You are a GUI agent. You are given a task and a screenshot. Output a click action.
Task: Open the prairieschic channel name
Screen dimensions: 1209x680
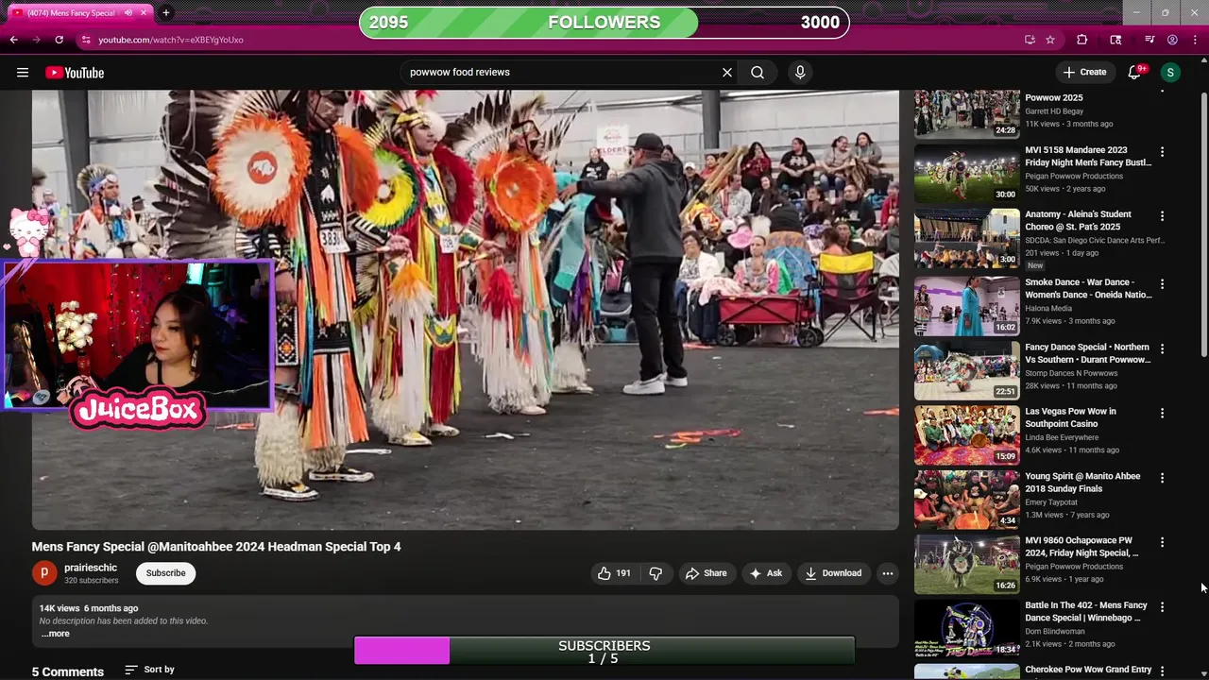(91, 568)
